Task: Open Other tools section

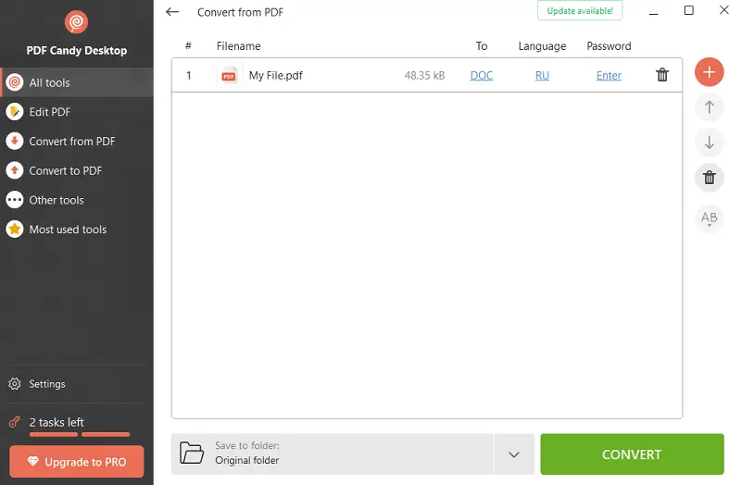Action: [77, 200]
